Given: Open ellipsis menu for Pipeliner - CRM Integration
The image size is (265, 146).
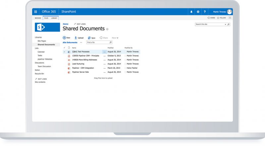Looking at the screenshot, I should (x=104, y=68).
